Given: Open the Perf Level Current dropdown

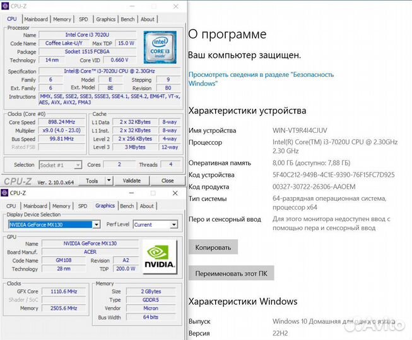Looking at the screenshot, I should point(174,225).
